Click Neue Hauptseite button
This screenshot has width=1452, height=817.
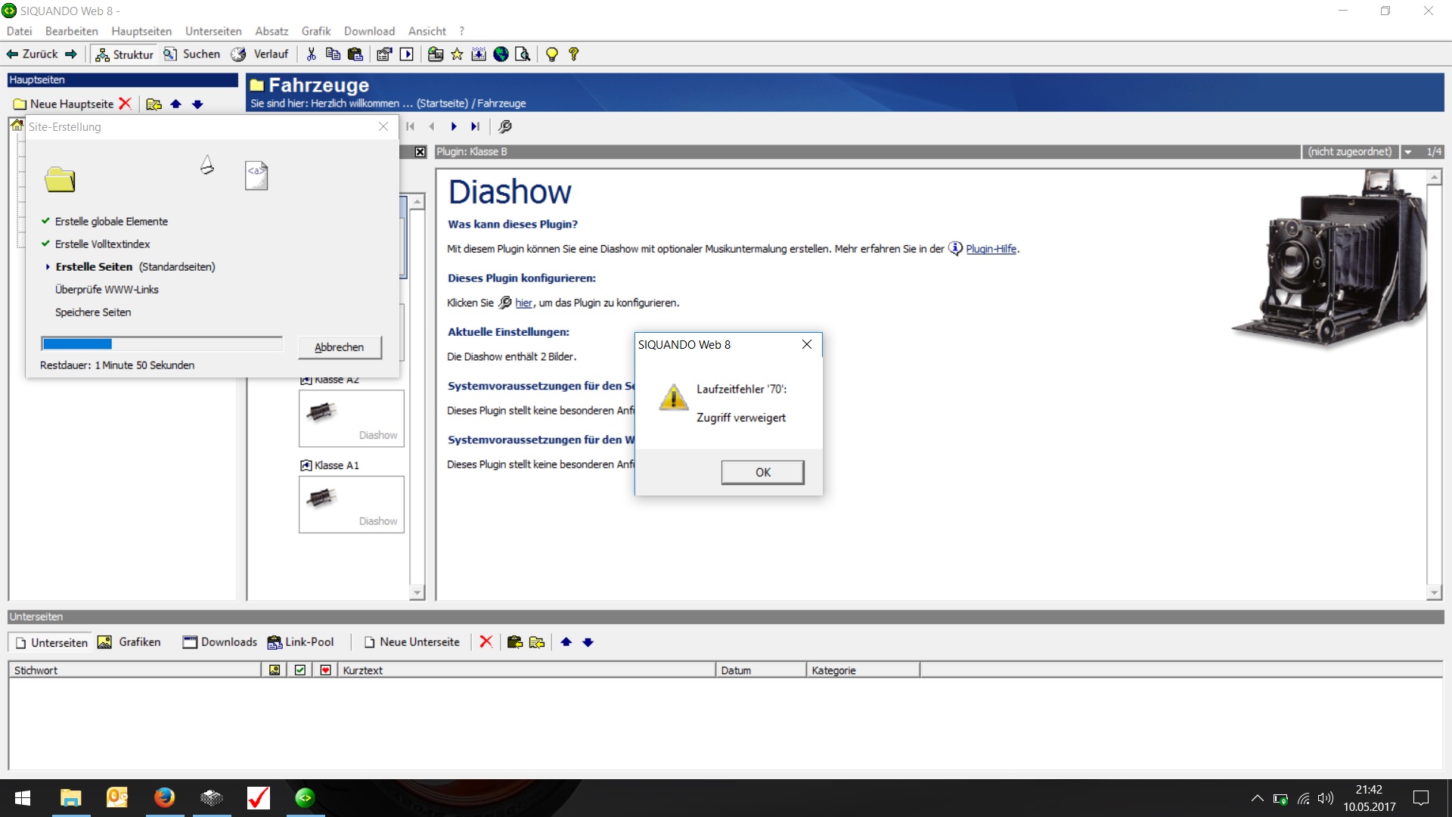click(64, 104)
